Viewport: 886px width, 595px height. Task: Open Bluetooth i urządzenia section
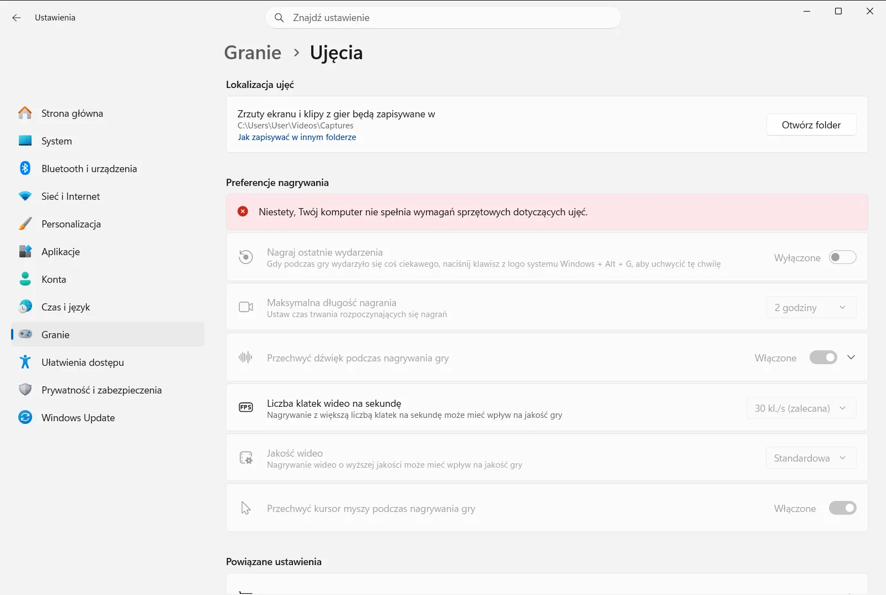click(108, 168)
